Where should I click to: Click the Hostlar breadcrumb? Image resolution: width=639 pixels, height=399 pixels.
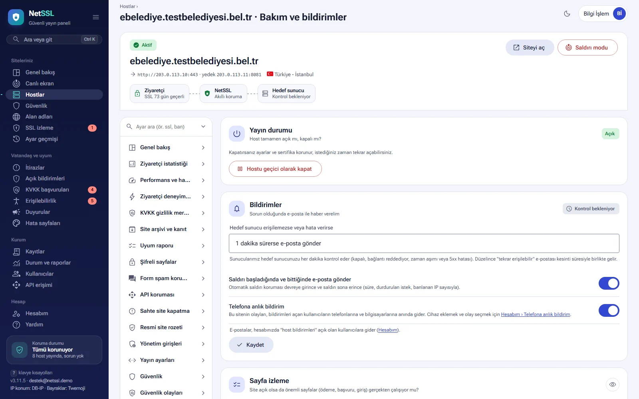click(x=127, y=6)
